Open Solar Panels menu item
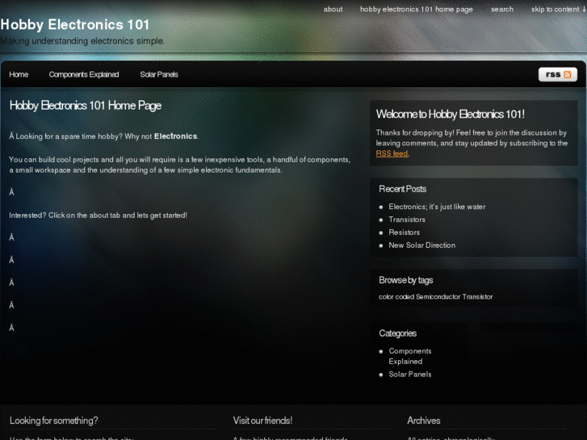This screenshot has width=587, height=440. (159, 74)
